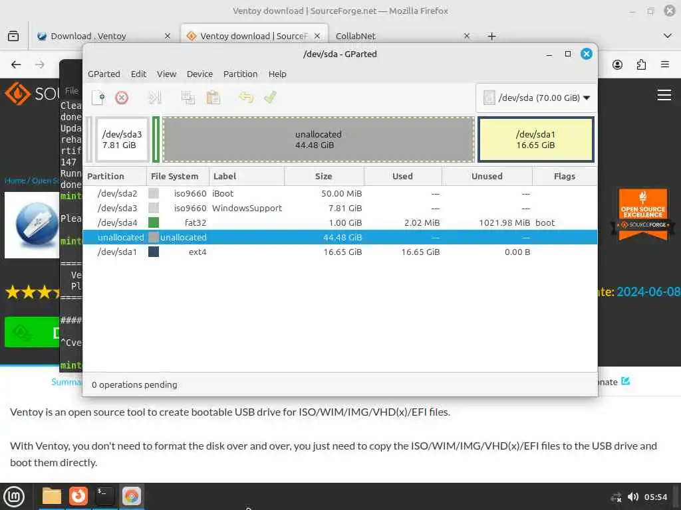The height and width of the screenshot is (510, 681).
Task: Click the Used column header
Action: [402, 177]
